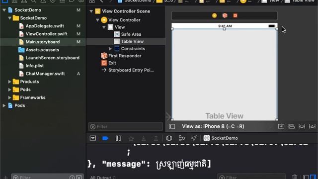Click the Constraints outline row
This screenshot has height=179, width=318.
133,49
